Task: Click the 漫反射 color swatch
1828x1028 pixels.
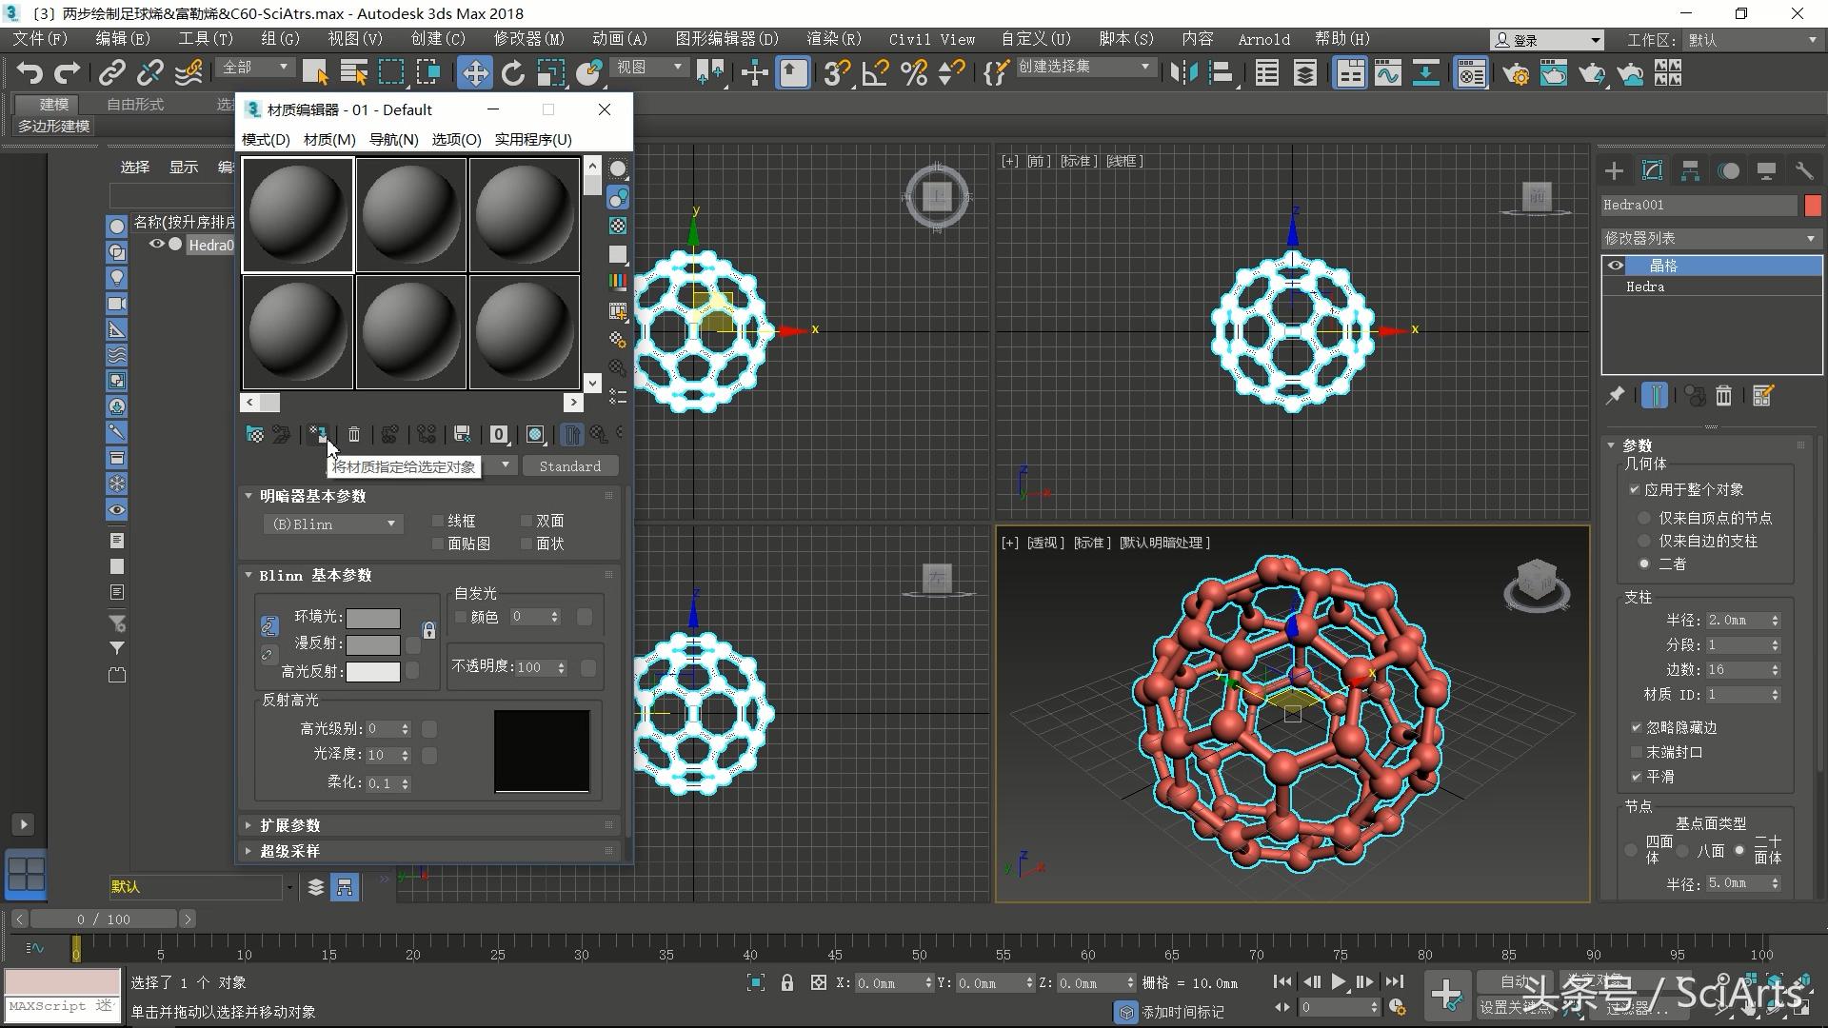Action: click(373, 644)
